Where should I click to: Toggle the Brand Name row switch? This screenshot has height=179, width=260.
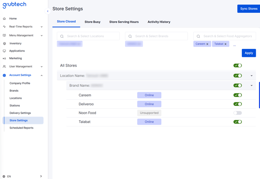click(237, 86)
